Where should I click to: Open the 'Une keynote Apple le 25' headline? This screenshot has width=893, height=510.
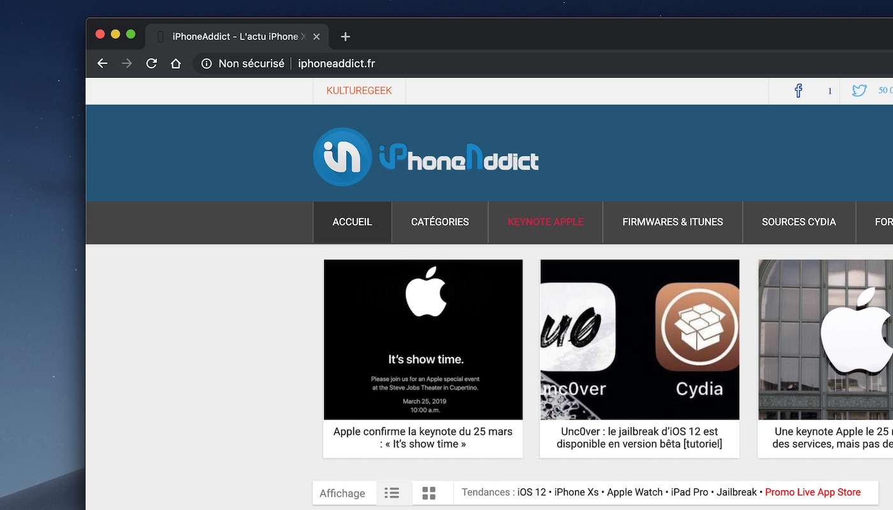tap(832, 437)
